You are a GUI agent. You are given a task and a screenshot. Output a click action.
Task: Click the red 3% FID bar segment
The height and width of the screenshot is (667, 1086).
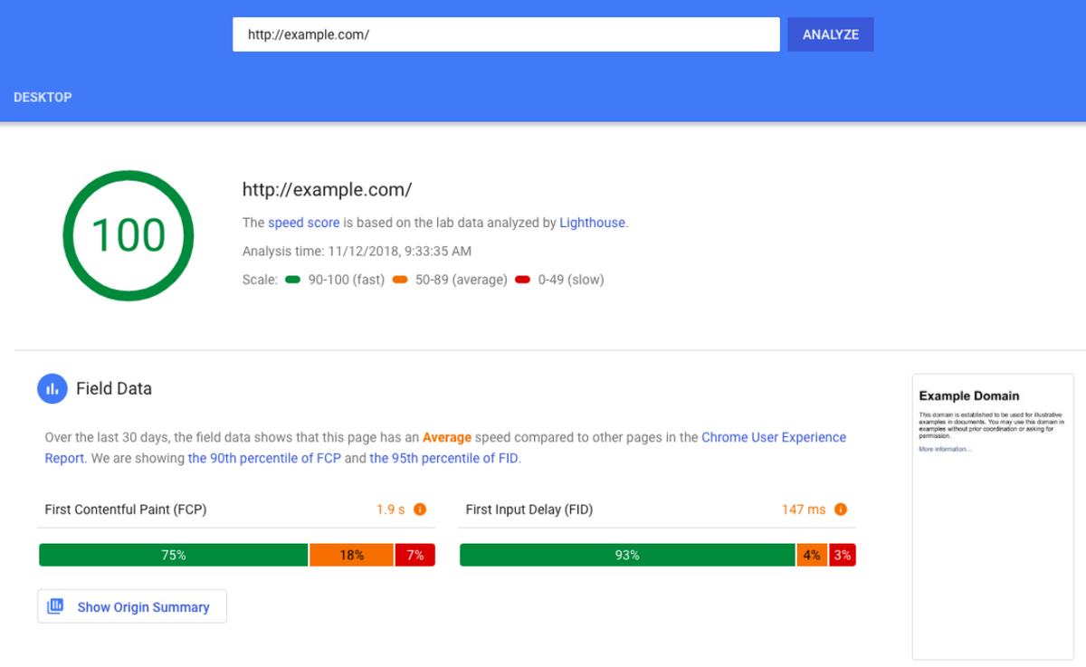(843, 555)
